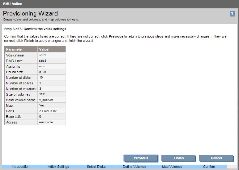Switch to the Vdisk Settings step
Viewport: 239px width, 170px height.
tap(58, 167)
